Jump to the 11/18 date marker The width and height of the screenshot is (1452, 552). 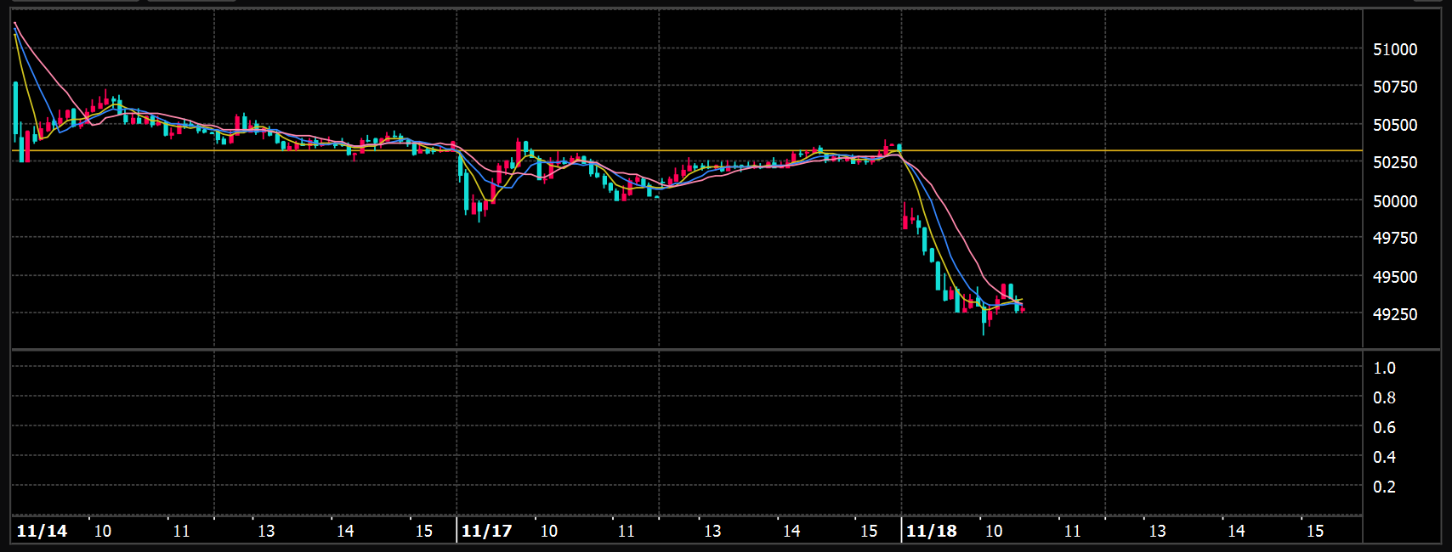932,531
